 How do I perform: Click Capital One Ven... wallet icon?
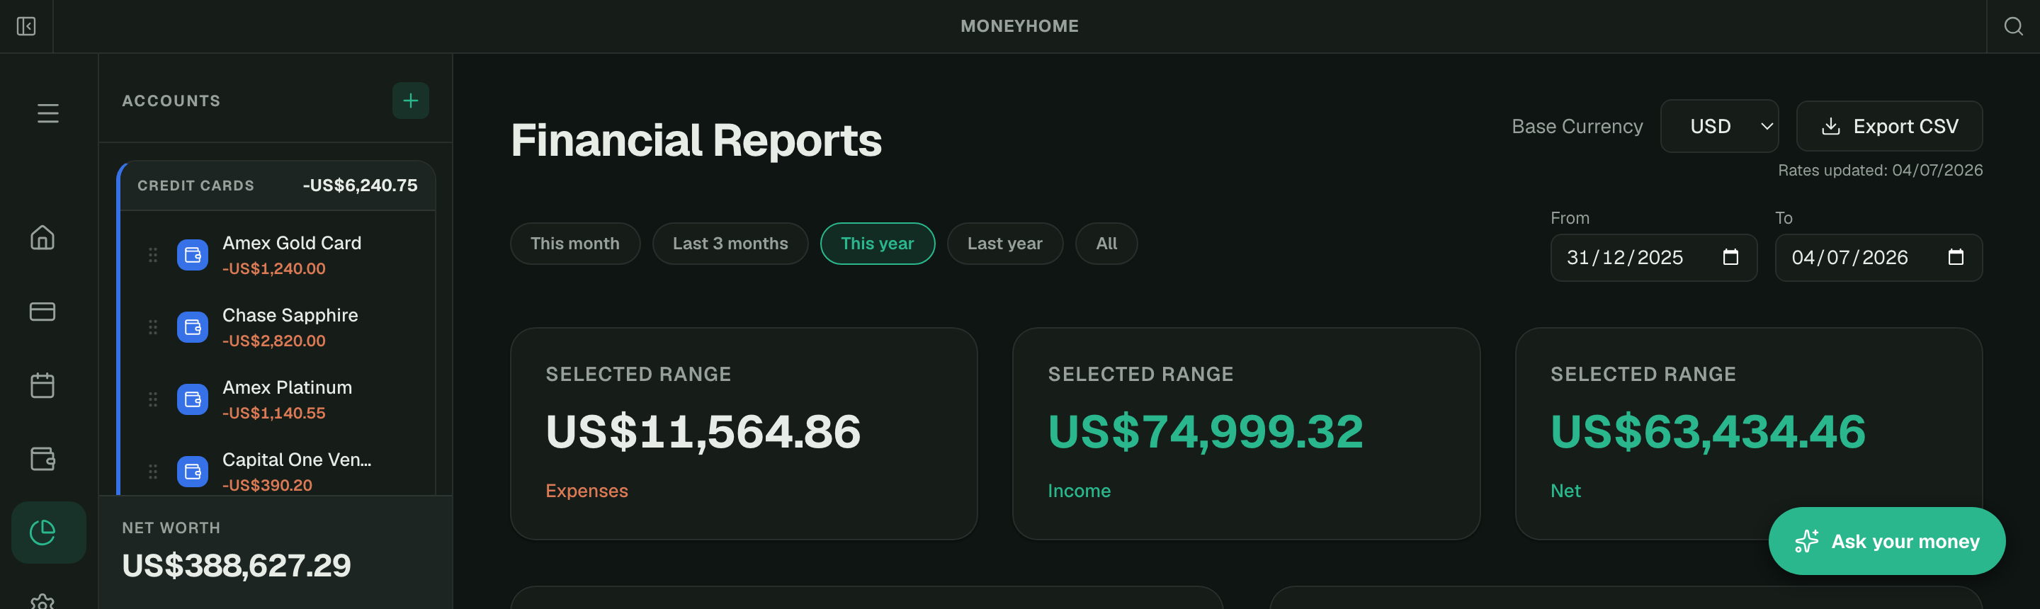pos(193,472)
